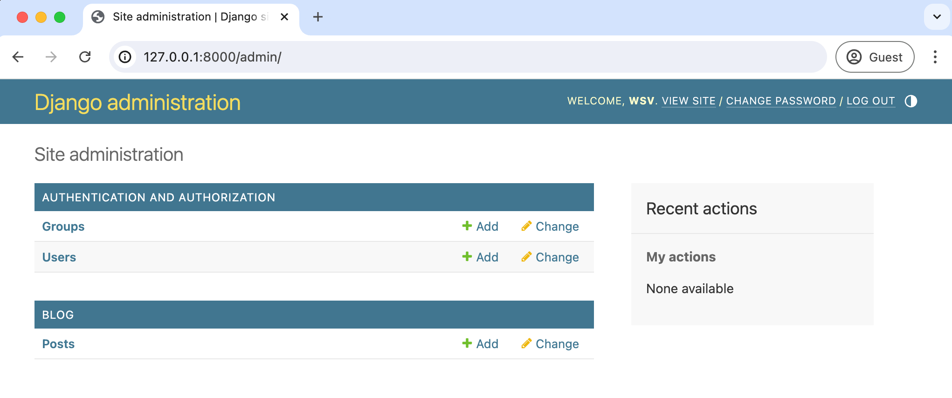
Task: Click the View Site link
Action: pyautogui.click(x=689, y=101)
